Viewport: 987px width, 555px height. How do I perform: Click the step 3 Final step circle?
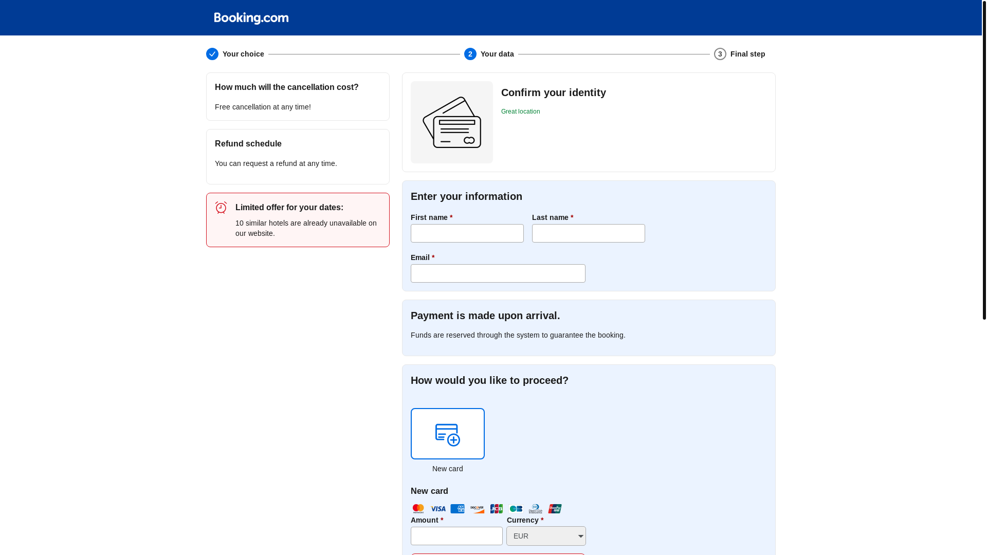pos(720,54)
